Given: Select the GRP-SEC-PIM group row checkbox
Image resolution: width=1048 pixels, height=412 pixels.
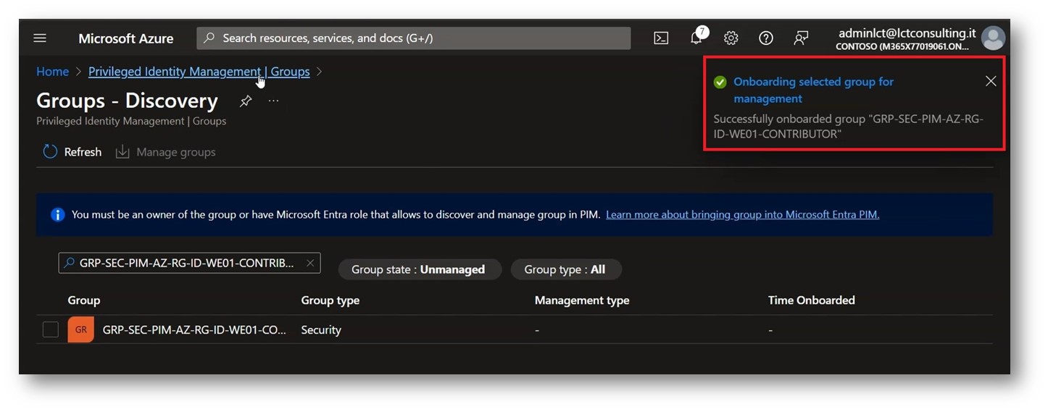Looking at the screenshot, I should [51, 329].
